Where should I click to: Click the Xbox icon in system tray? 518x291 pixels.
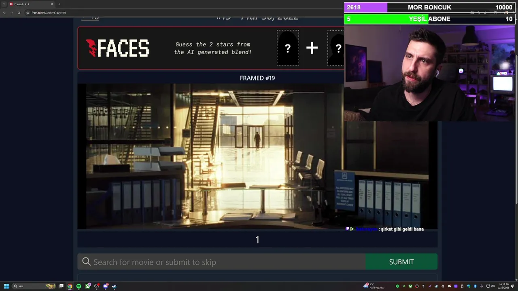point(410,286)
